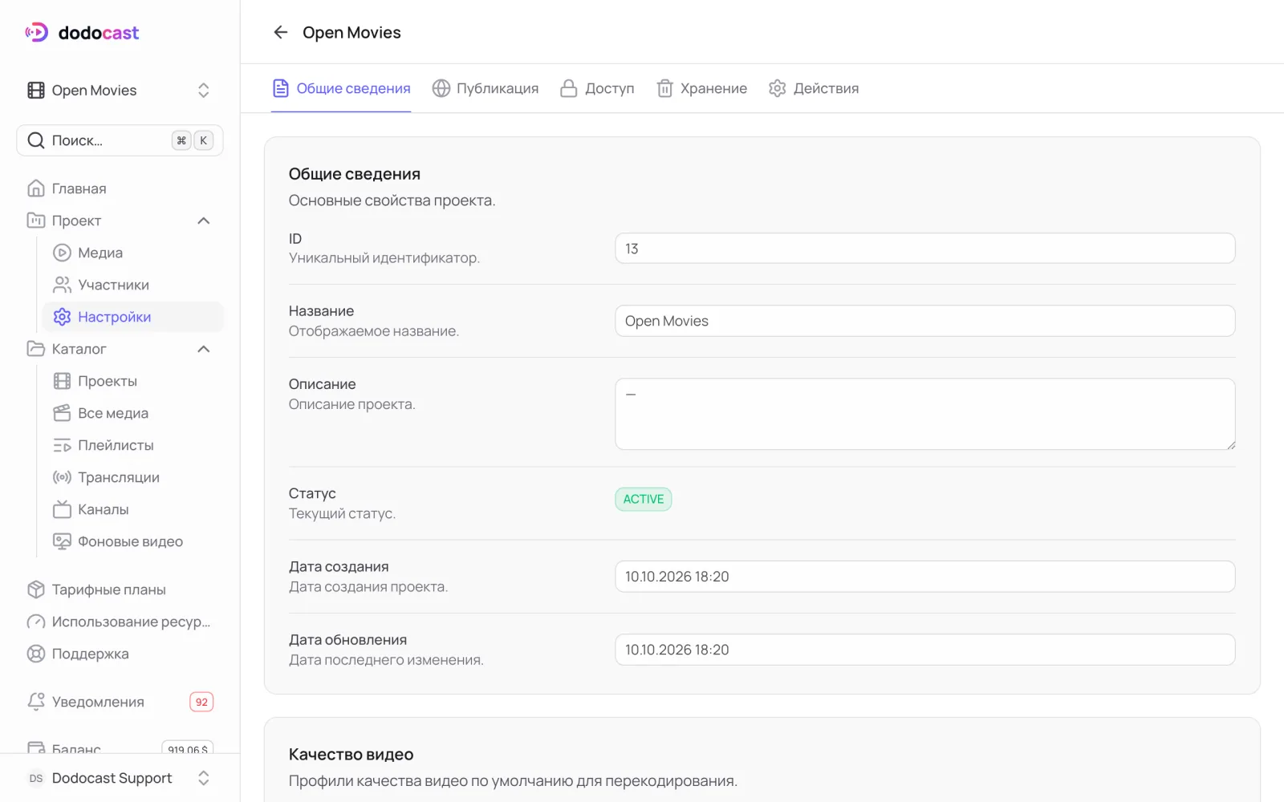
Task: Click the Главная home icon
Action: click(x=36, y=188)
